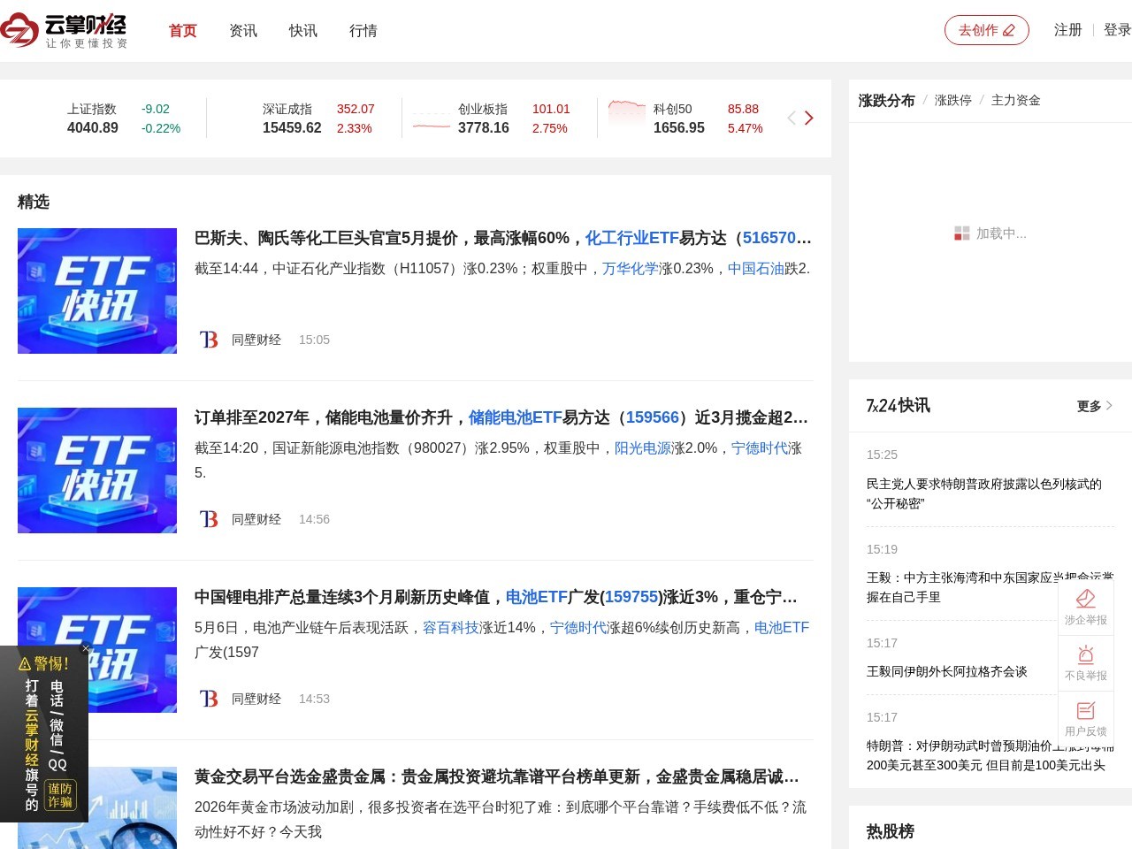1132x849 pixels.
Task: Open the 阳光电源 stock link
Action: coord(643,448)
